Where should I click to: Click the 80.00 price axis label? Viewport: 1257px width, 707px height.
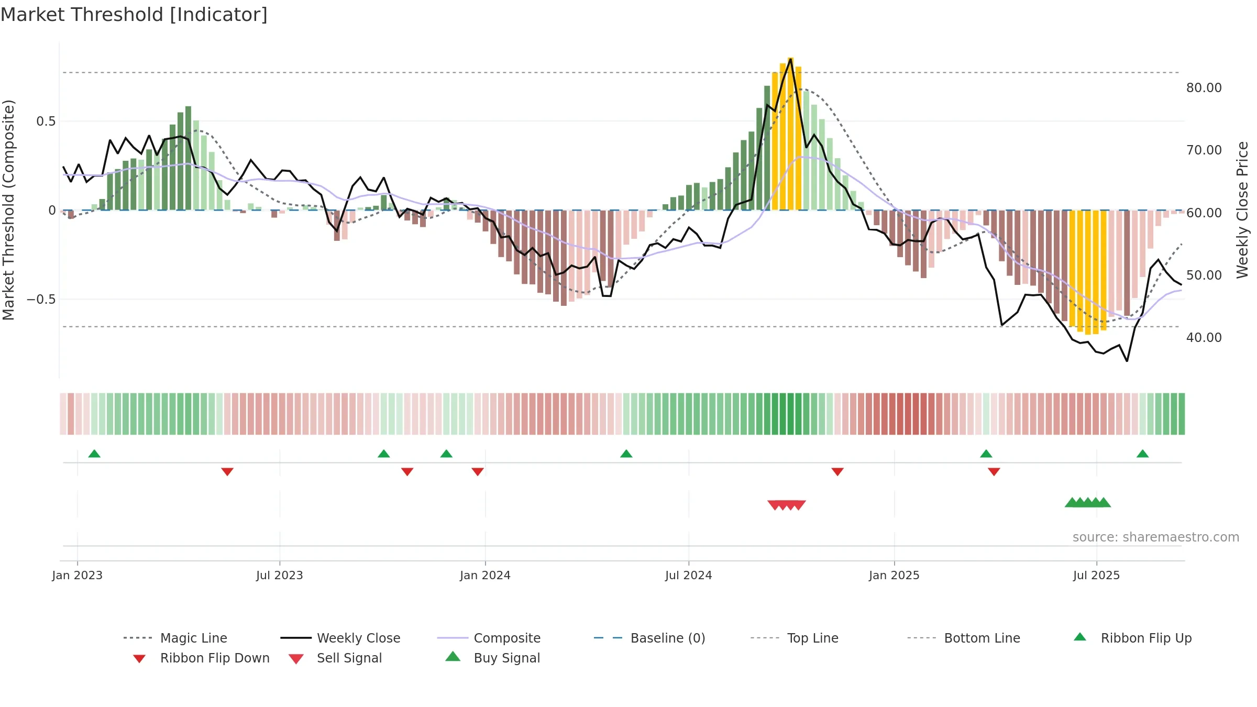click(1204, 88)
